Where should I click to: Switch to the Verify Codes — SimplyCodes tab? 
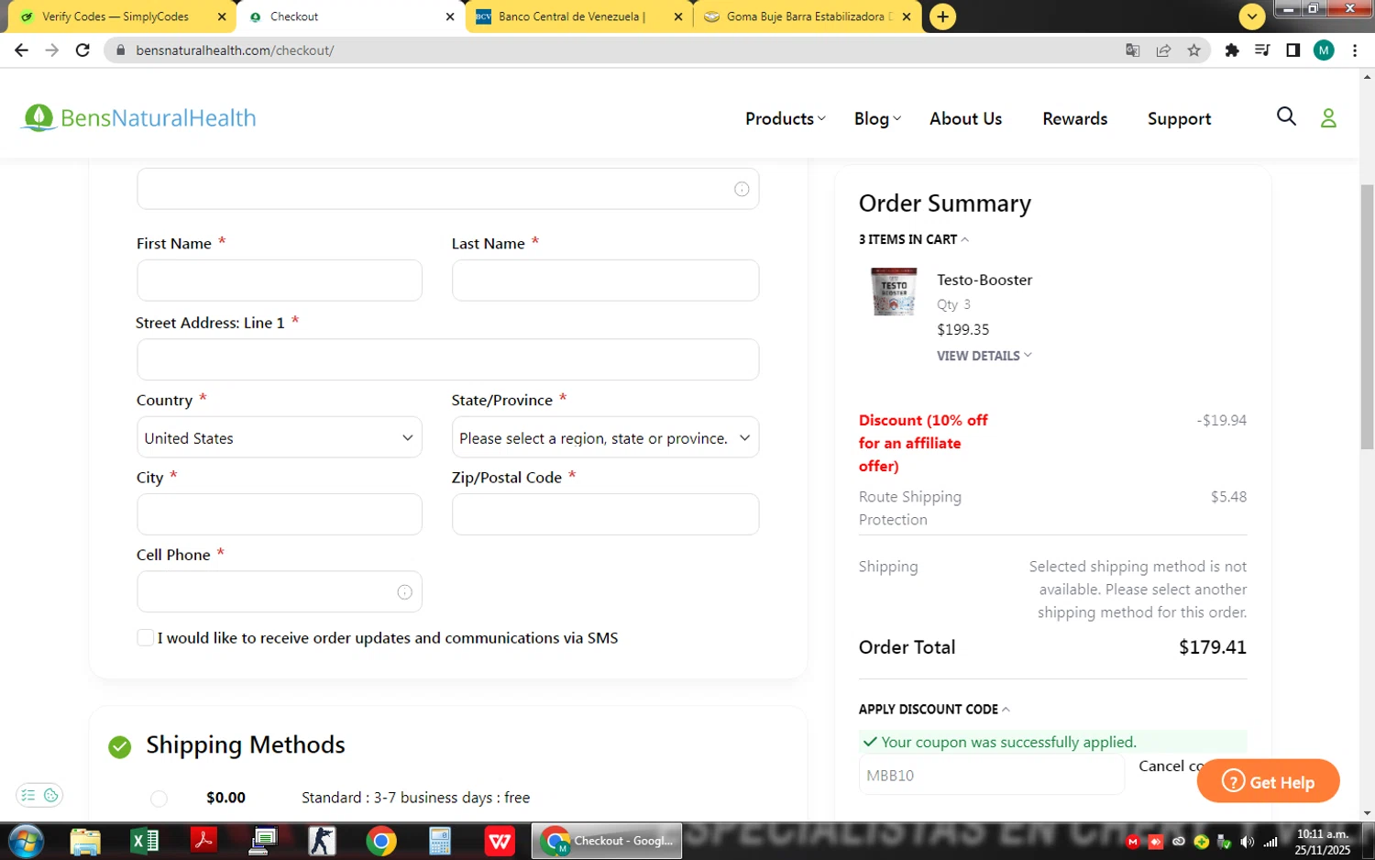[115, 17]
